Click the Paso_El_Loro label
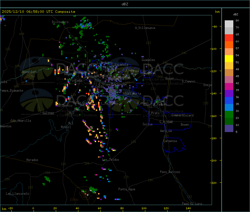 192,204
